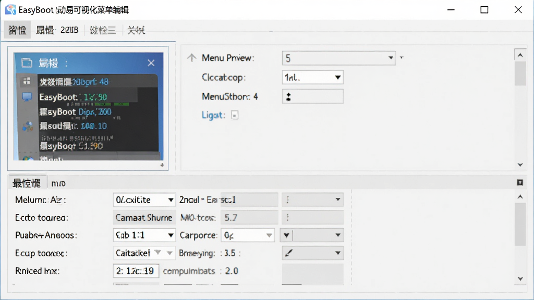Click the upper panel scrollbar down arrow
This screenshot has width=534, height=300.
520,165
